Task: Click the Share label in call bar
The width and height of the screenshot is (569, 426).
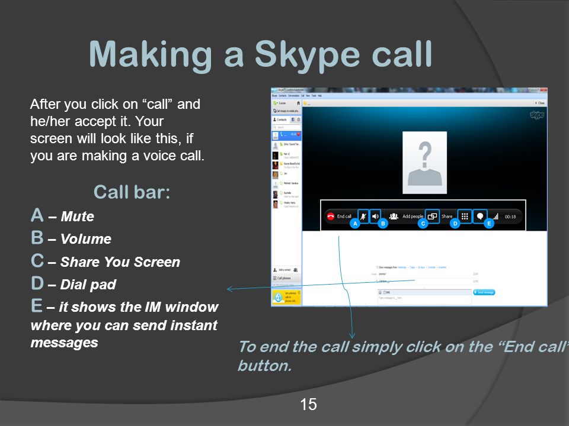Action: 447,217
